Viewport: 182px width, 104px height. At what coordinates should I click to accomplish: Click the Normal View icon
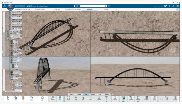coord(99,97)
